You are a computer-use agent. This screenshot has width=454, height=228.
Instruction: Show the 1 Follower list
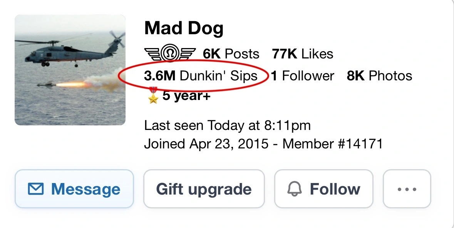click(x=302, y=76)
